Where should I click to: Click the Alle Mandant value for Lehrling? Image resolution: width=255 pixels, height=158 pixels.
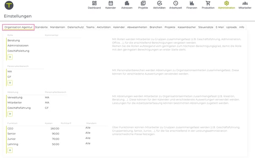coord(88,143)
